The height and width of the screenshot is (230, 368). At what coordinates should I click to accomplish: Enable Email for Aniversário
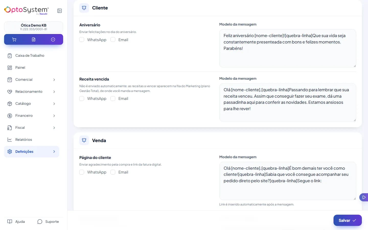coord(113,40)
